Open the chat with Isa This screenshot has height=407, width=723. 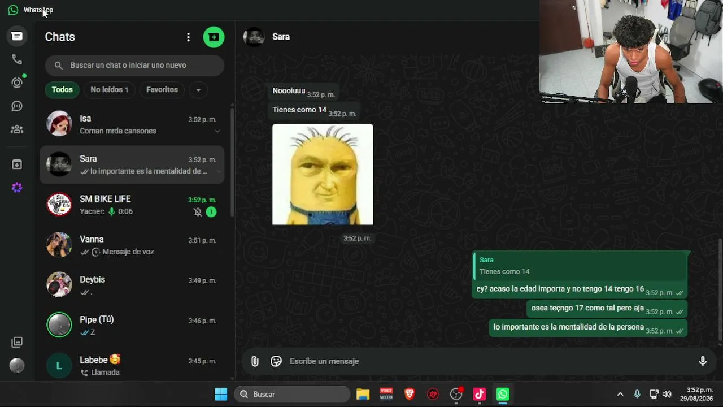point(132,124)
